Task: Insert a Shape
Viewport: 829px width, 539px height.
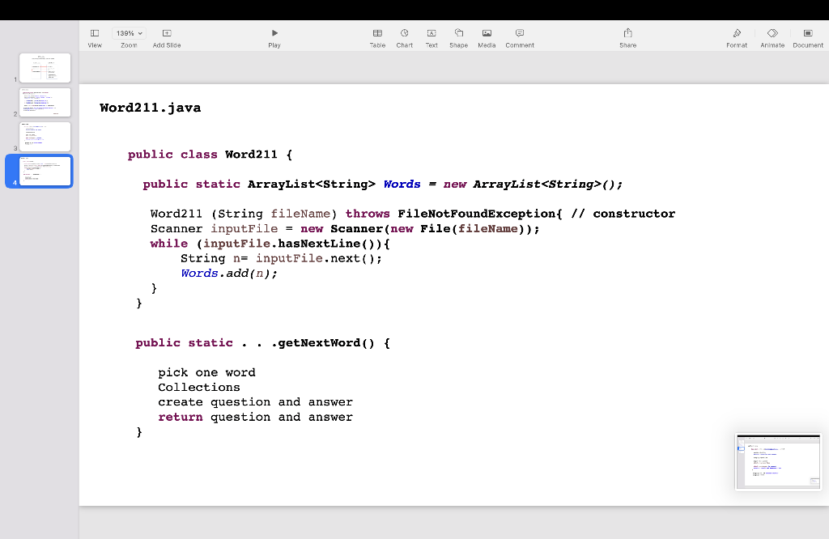Action: [458, 32]
